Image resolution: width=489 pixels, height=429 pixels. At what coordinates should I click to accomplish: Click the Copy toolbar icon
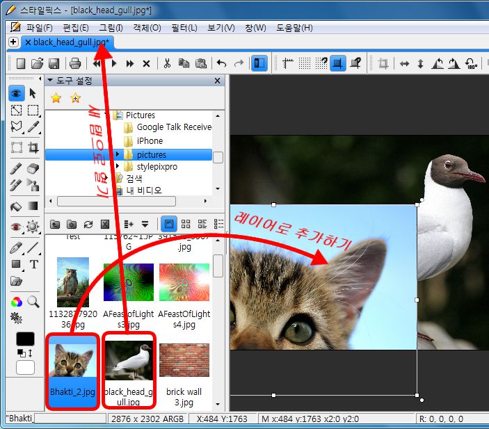(x=184, y=63)
